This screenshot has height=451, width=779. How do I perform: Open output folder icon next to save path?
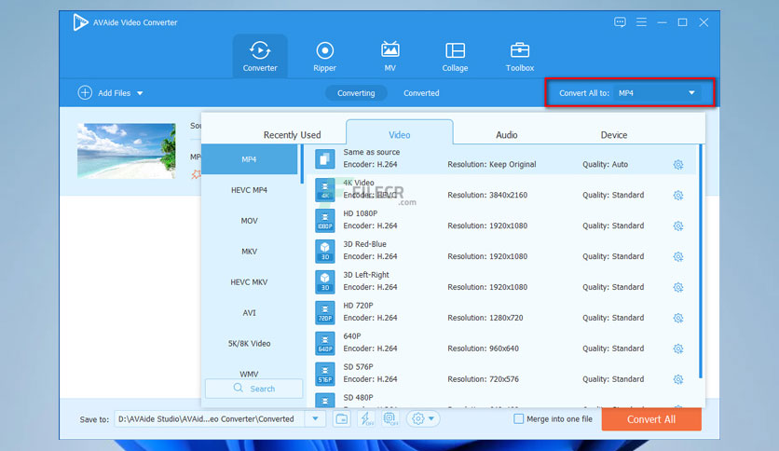(x=342, y=418)
